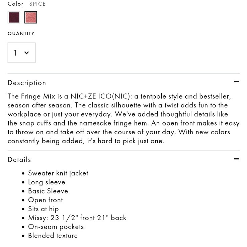
Task: Collapse Details with its minus icon
Action: [x=237, y=159]
